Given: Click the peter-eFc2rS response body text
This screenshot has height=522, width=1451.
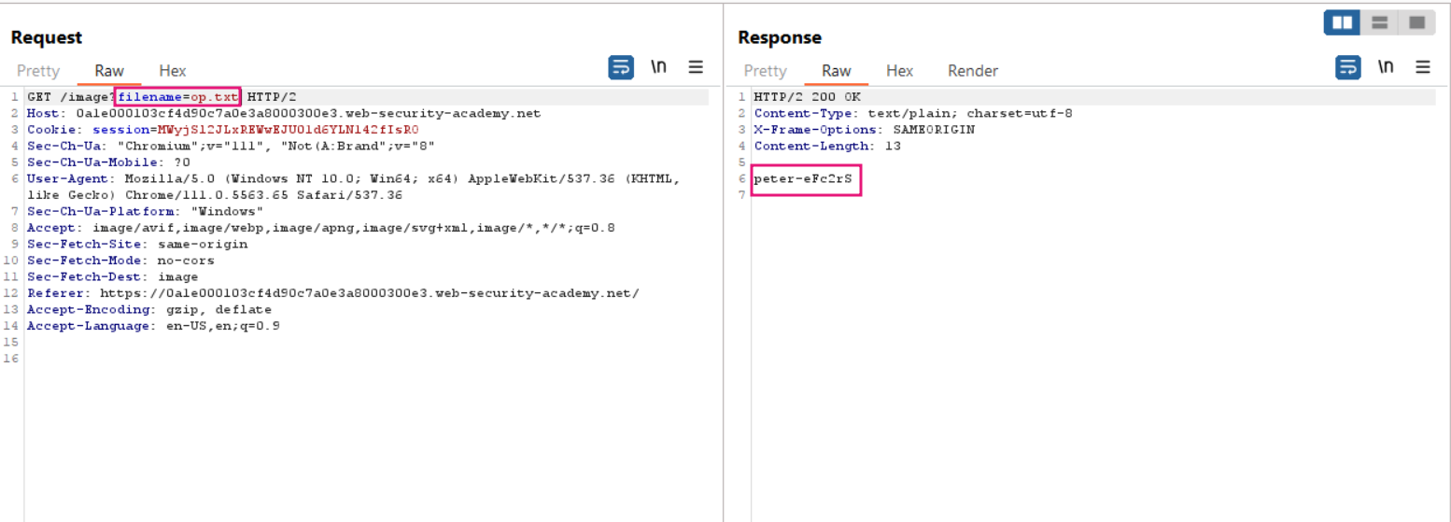Looking at the screenshot, I should (803, 178).
